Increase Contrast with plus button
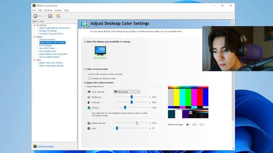 tap(150, 102)
